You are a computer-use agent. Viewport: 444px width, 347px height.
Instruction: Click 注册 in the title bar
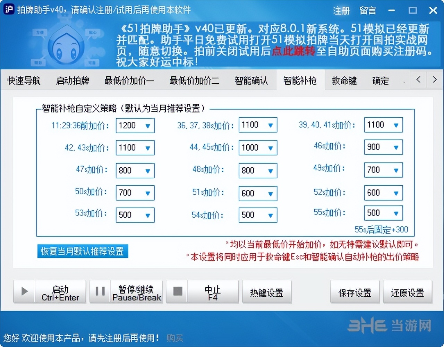[341, 11]
